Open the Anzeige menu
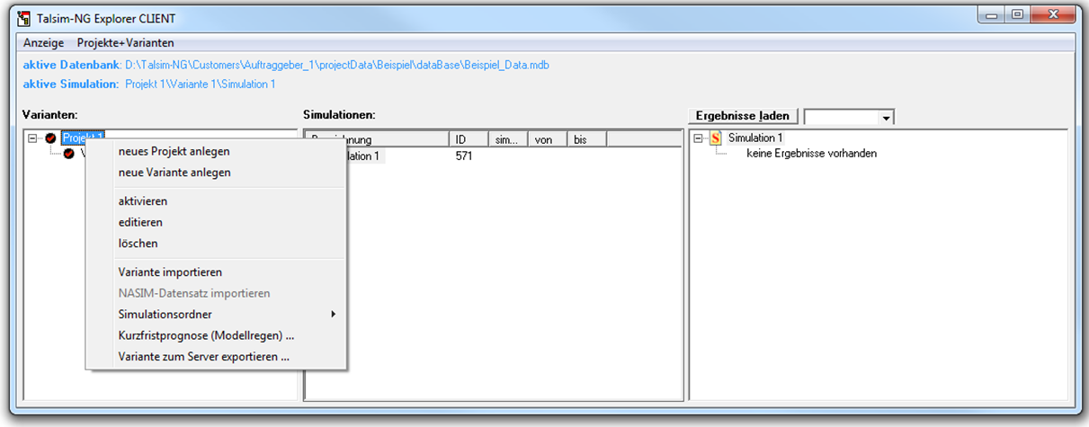Image resolution: width=1089 pixels, height=427 pixels. click(x=43, y=43)
